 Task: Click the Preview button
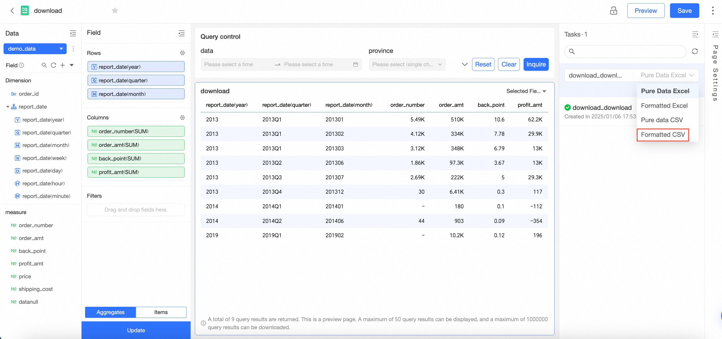(646, 11)
